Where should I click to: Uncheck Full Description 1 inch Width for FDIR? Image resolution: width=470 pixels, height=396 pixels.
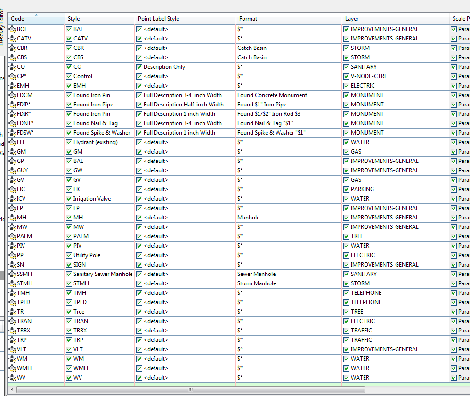[x=139, y=113]
